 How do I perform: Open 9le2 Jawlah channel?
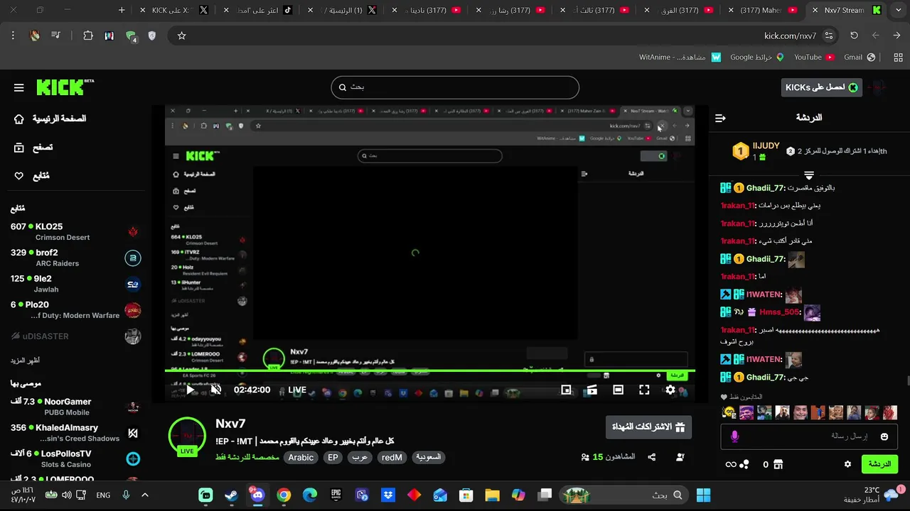75,284
